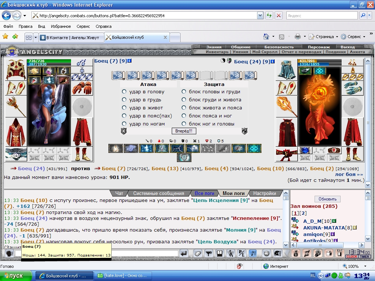This screenshot has height=281, width=375.
Task: Activate the cyan rune skill icon
Action: (x=254, y=149)
